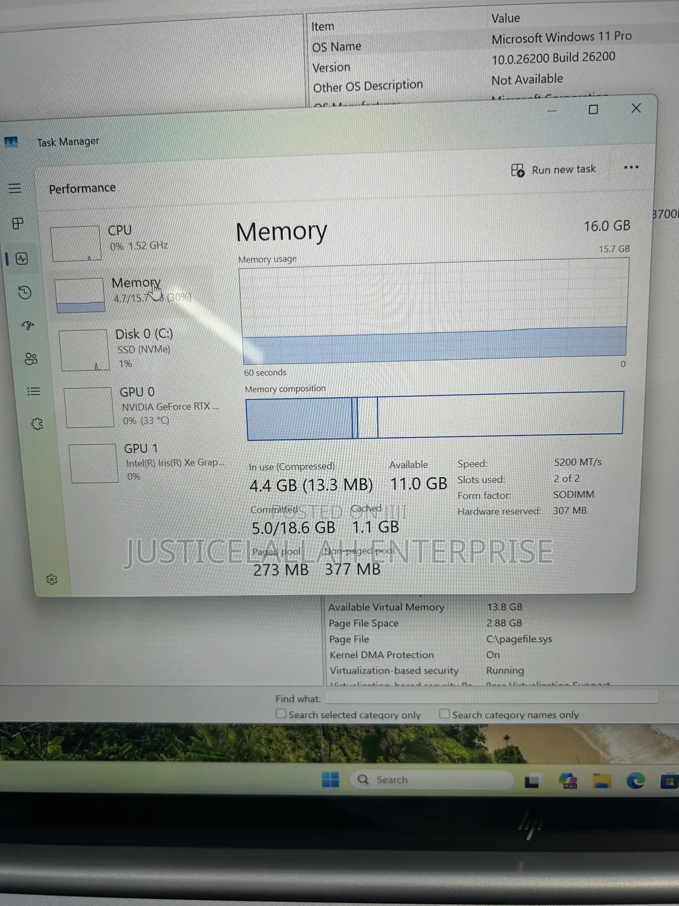Click Run new task button
The height and width of the screenshot is (906, 679).
click(x=553, y=170)
